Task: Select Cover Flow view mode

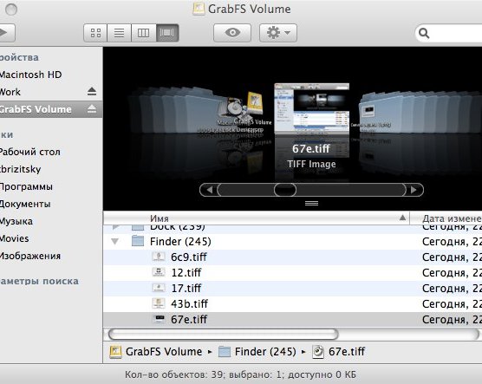Action: 167,33
